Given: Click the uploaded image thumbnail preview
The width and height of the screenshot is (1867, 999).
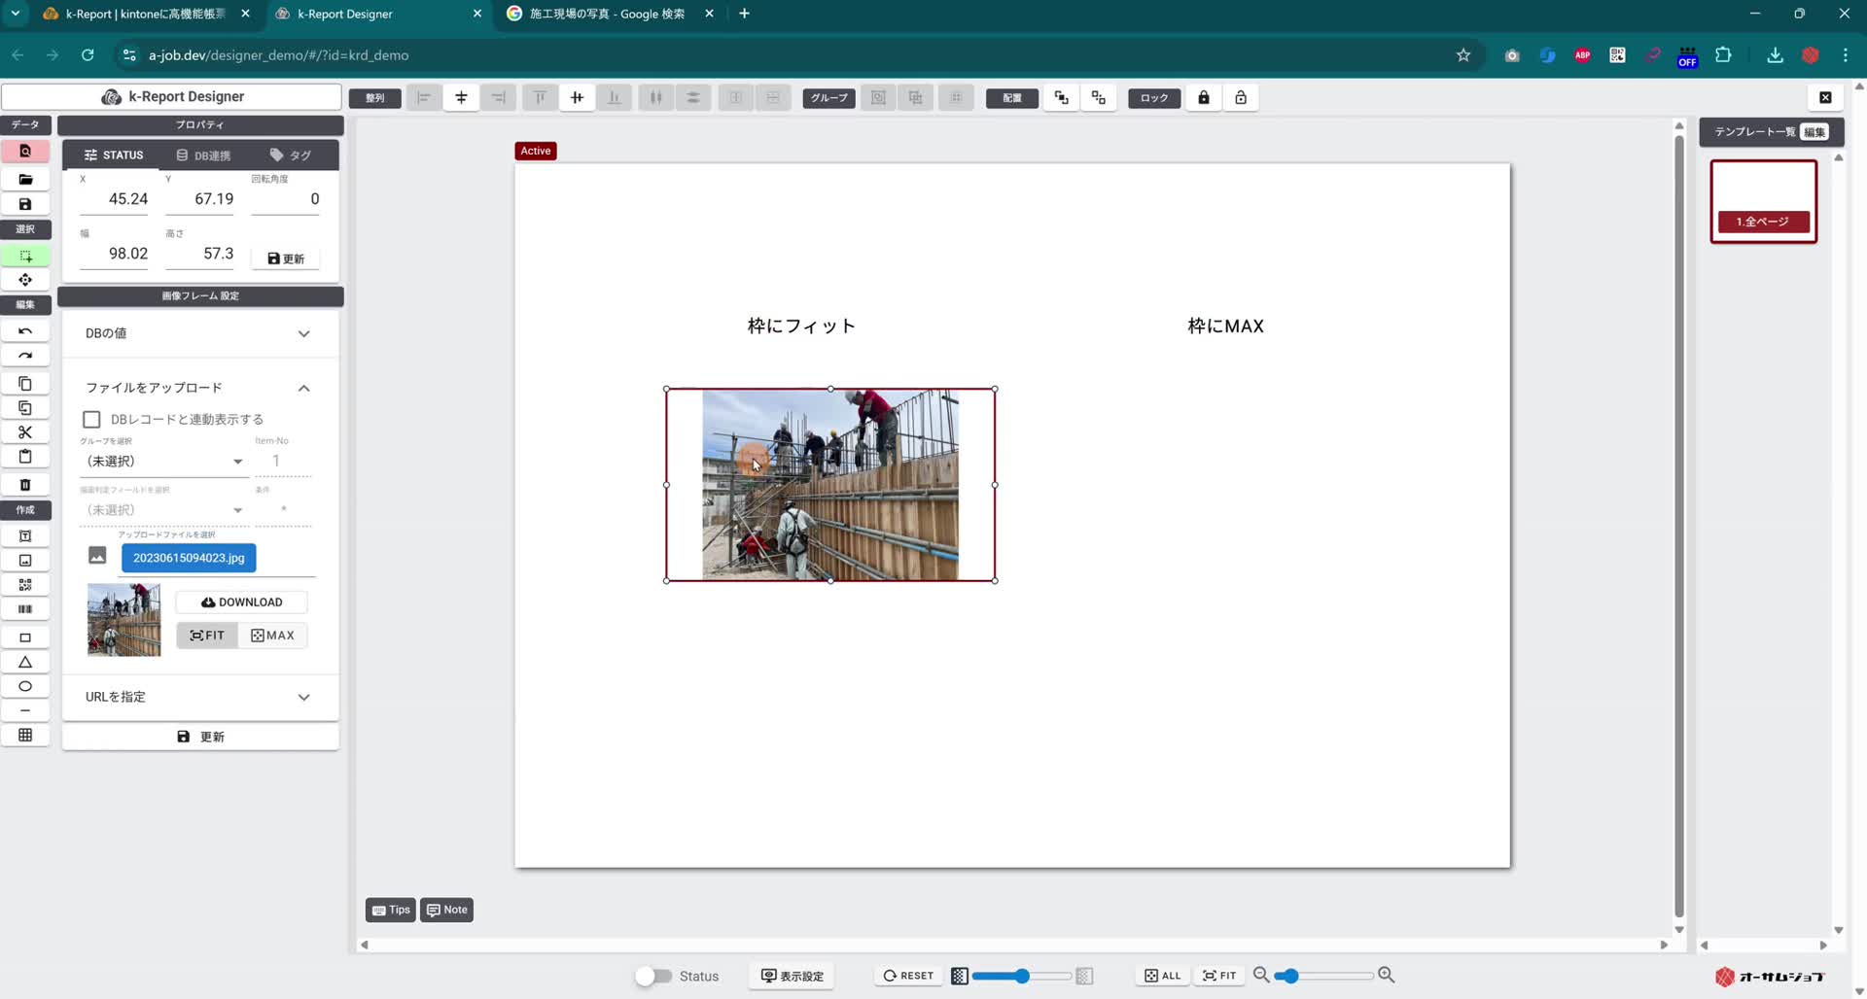Looking at the screenshot, I should pos(123,619).
